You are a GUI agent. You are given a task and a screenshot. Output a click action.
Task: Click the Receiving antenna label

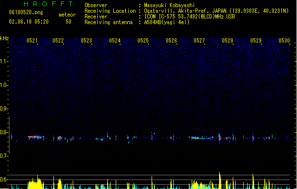pyautogui.click(x=109, y=22)
